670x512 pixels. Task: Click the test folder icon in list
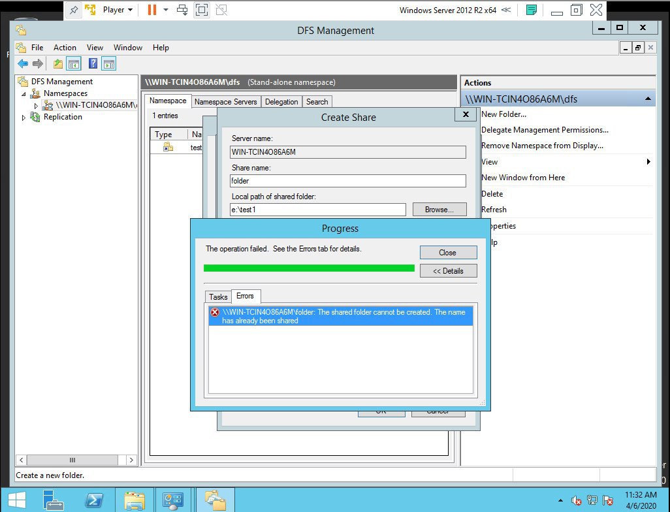[168, 148]
